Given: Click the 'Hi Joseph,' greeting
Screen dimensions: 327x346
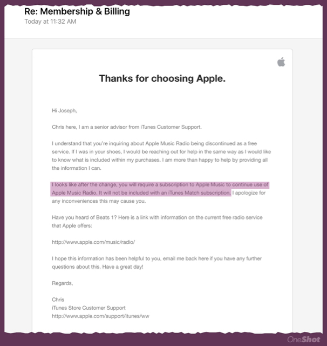Looking at the screenshot, I should [x=64, y=111].
